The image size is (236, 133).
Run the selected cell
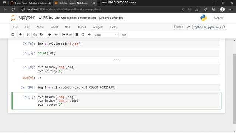67,35
